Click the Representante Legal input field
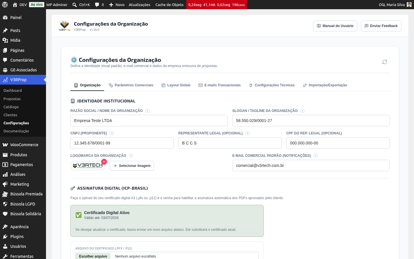This screenshot has height=259, width=414. pyautogui.click(x=230, y=143)
